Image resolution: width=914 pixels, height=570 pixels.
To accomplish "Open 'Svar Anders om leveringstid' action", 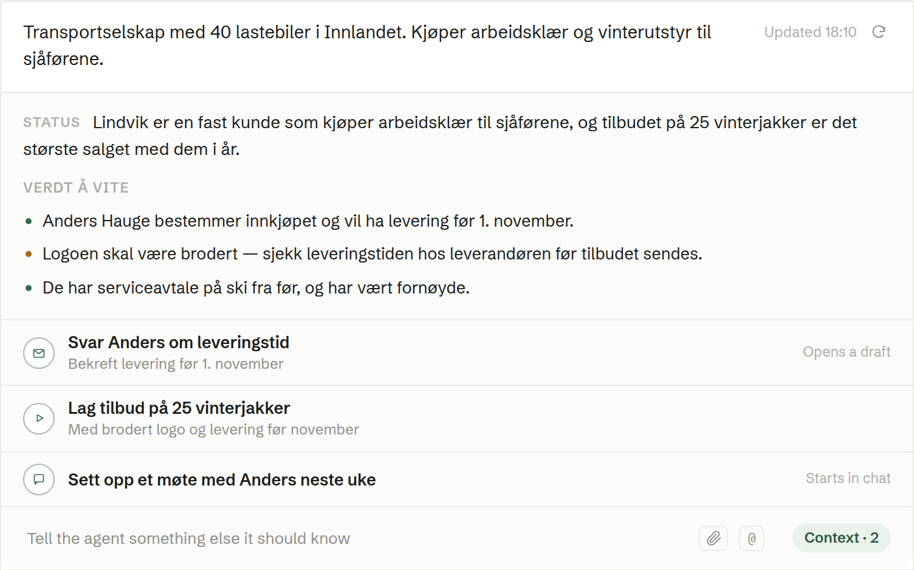I will pyautogui.click(x=457, y=352).
